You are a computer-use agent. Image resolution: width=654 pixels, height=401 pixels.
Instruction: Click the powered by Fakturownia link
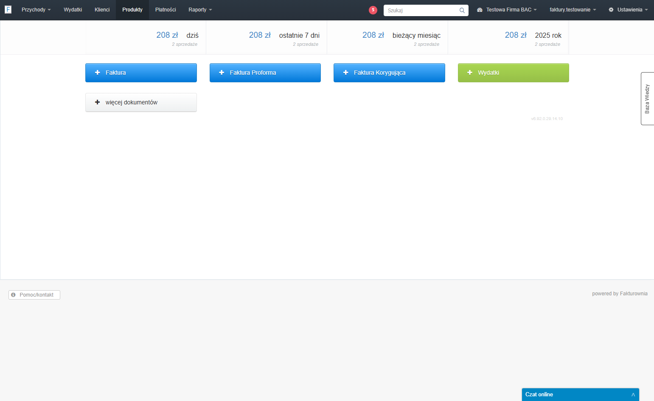coord(620,294)
